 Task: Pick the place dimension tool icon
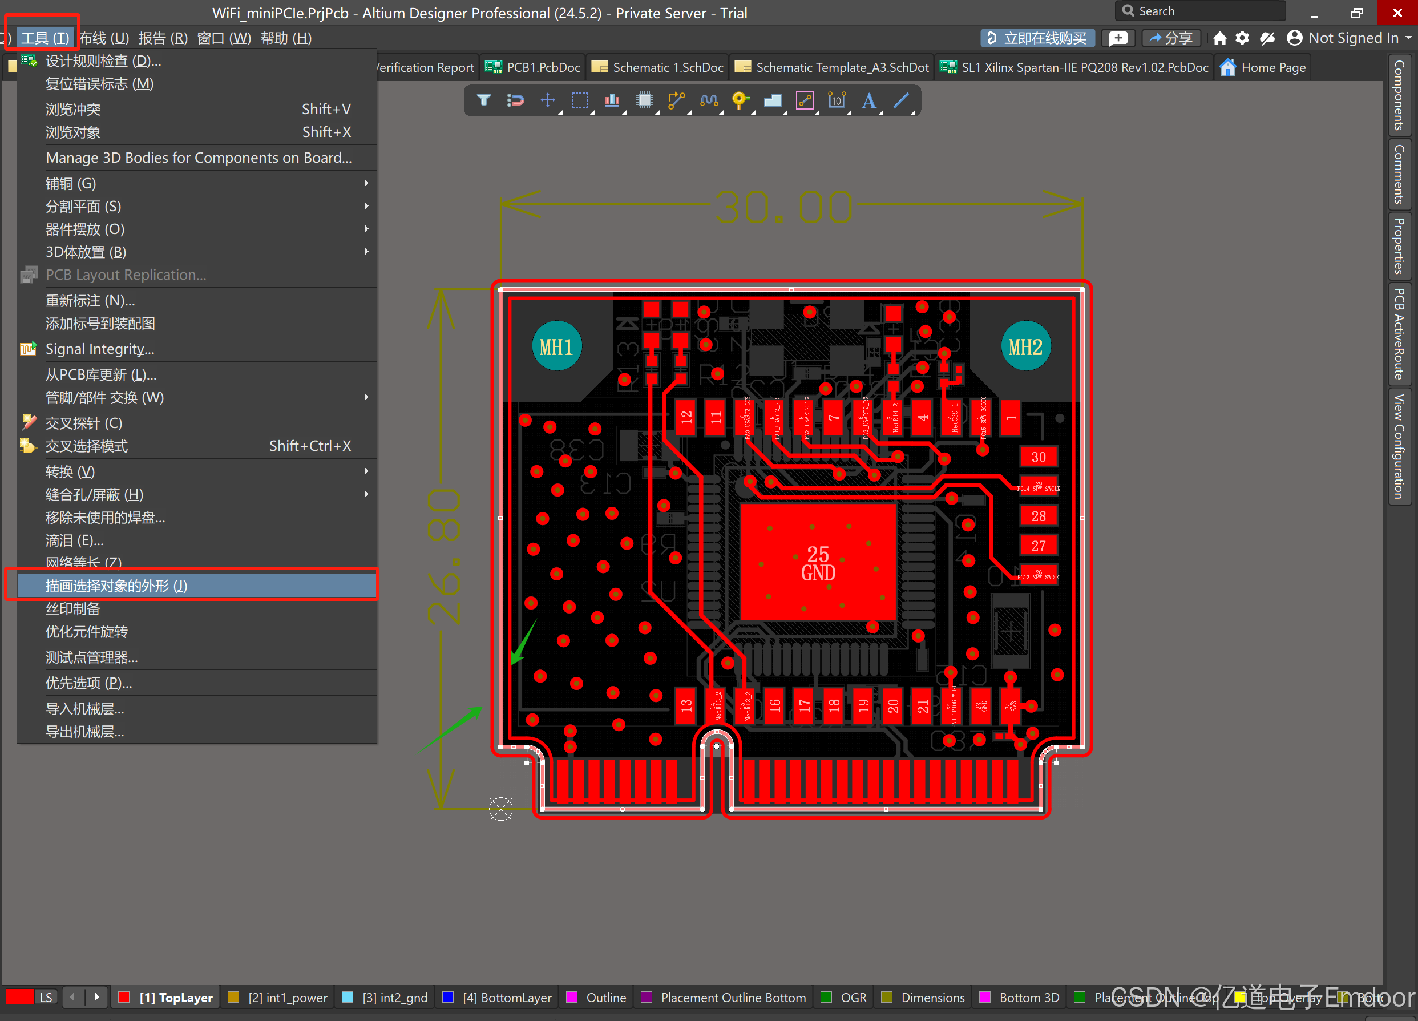[x=837, y=100]
